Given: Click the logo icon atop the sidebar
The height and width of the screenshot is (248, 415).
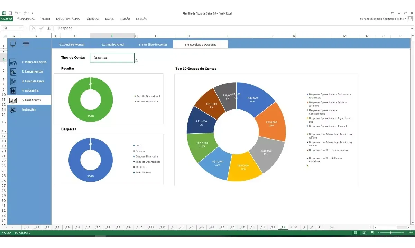Looking at the screenshot, I should pyautogui.click(x=13, y=44).
